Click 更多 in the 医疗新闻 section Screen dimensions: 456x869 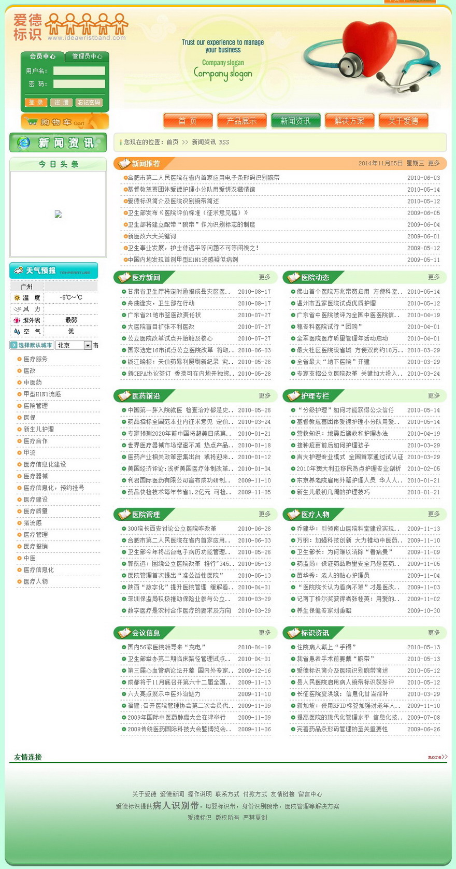point(265,277)
